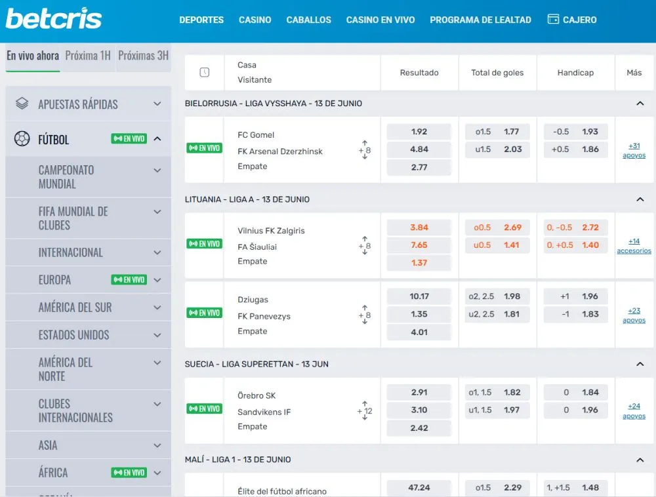Click the +8 markets arrows for FC Gomel
Viewport: 656px width, 497px height.
365,150
